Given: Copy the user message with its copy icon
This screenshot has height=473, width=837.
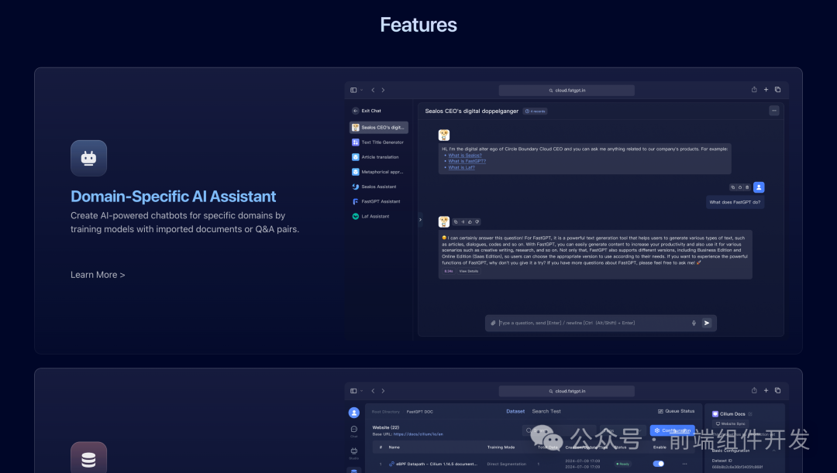Looking at the screenshot, I should coord(733,187).
